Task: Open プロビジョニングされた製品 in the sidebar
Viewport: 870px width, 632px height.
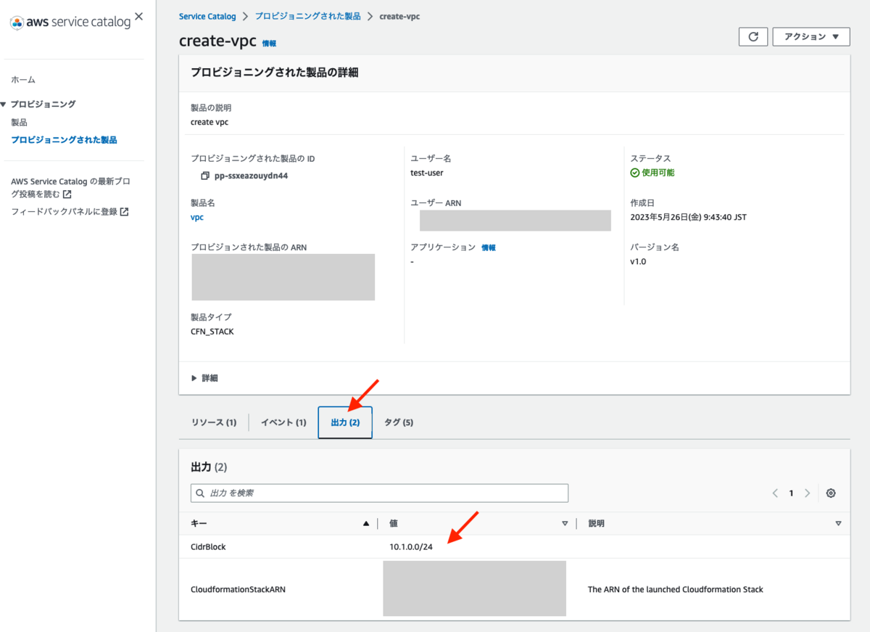Action: (64, 140)
